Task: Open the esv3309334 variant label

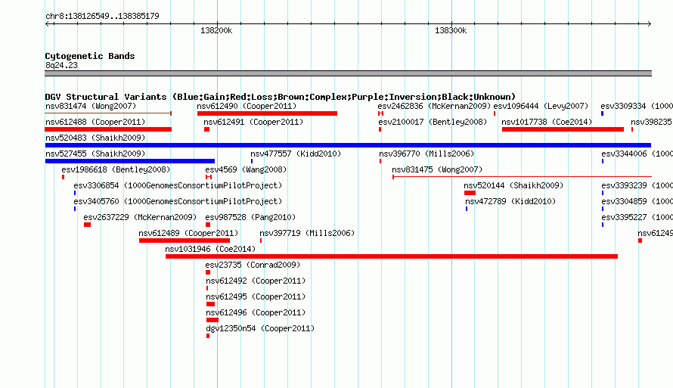Action: click(x=637, y=106)
